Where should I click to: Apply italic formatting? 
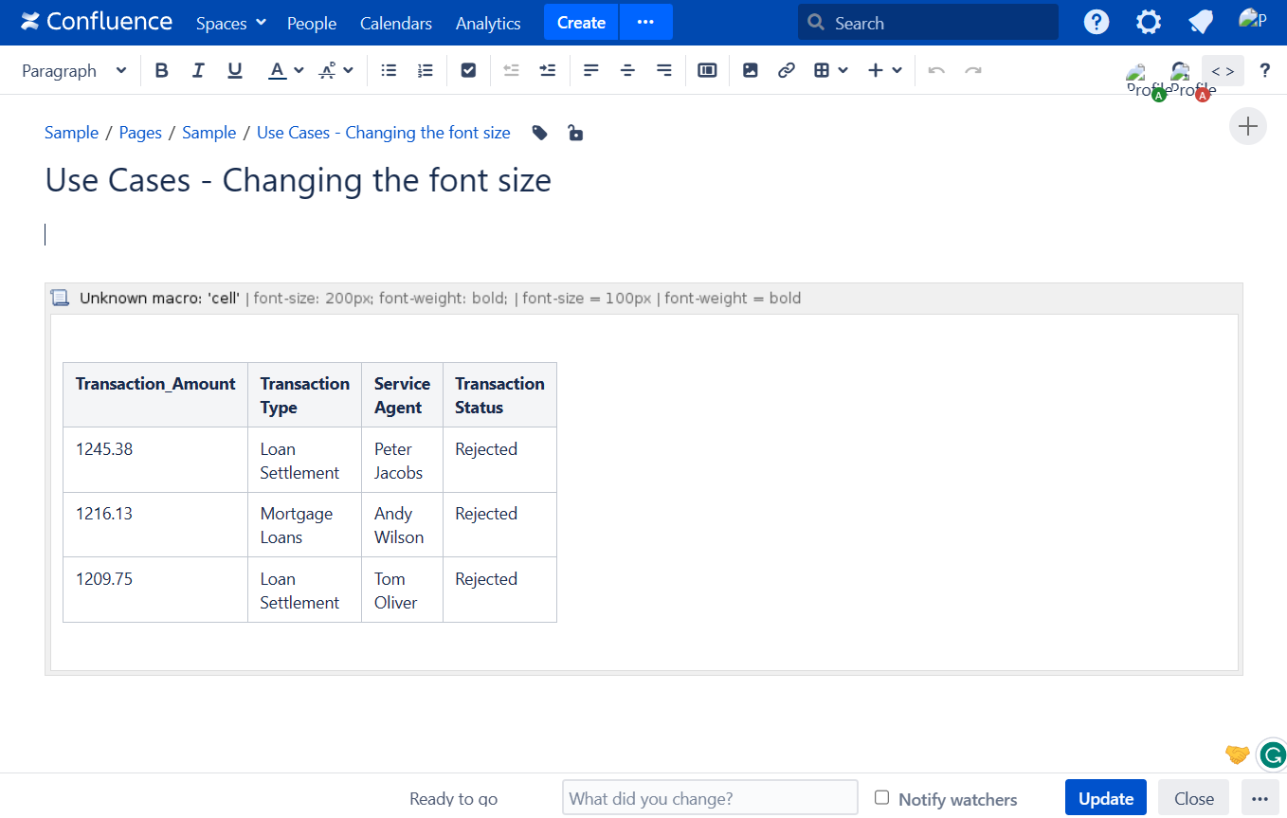pyautogui.click(x=198, y=70)
